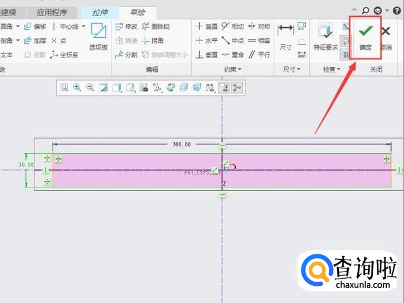Image resolution: width=404 pixels, height=303 pixels.
Task: Click the 文本 text tool
Action: [6, 55]
